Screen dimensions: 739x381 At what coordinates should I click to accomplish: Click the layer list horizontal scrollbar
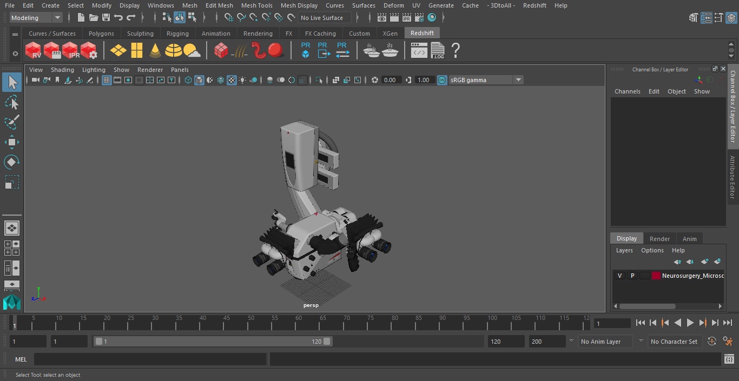coord(647,306)
